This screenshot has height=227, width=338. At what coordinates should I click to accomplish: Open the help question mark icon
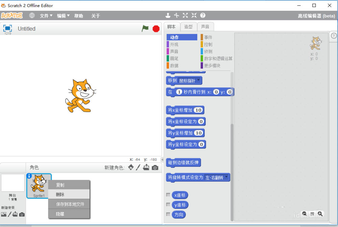[202, 15]
